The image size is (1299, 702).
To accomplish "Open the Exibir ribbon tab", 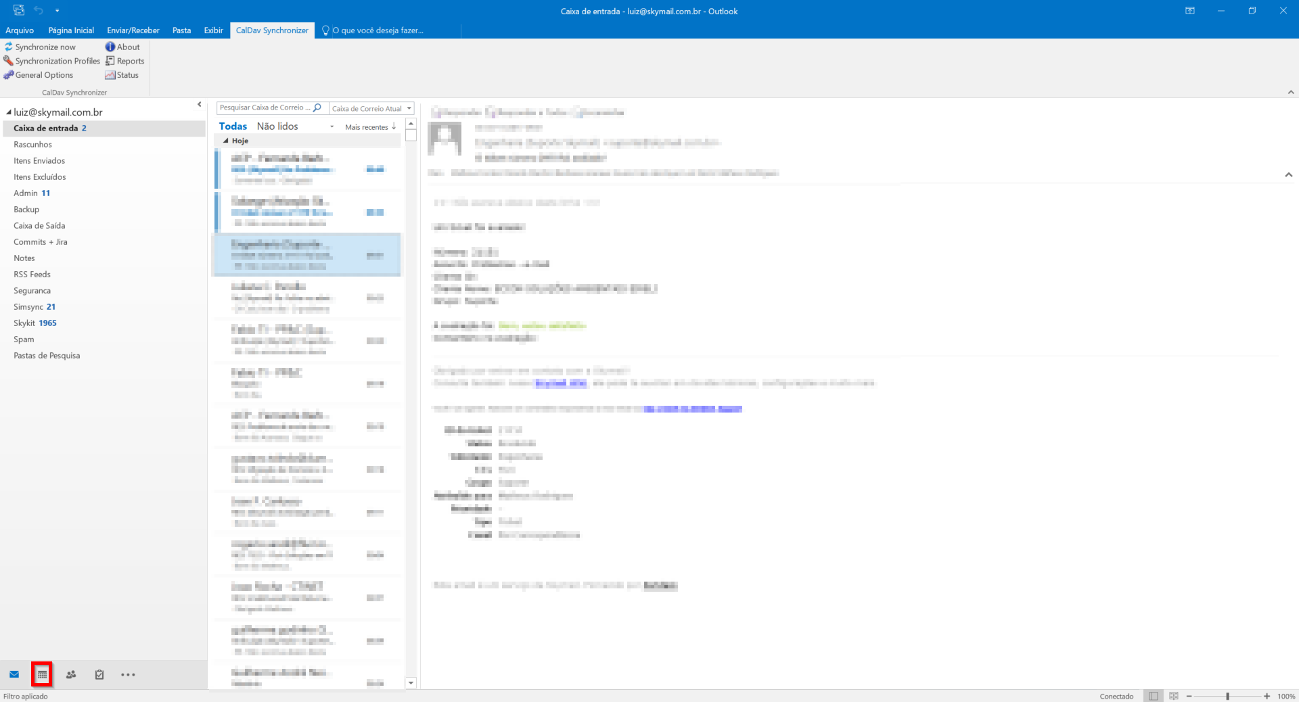I will pyautogui.click(x=214, y=30).
